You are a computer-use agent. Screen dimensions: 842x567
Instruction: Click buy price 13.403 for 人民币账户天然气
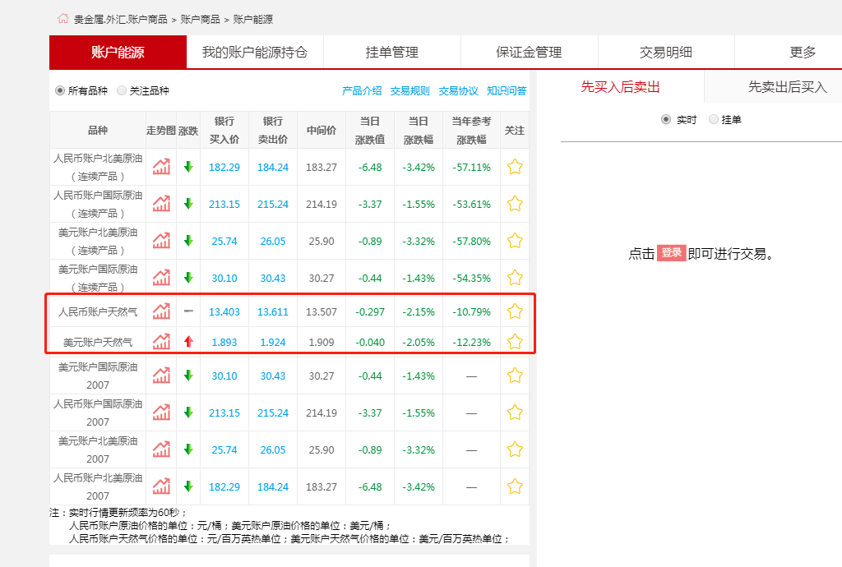(224, 311)
